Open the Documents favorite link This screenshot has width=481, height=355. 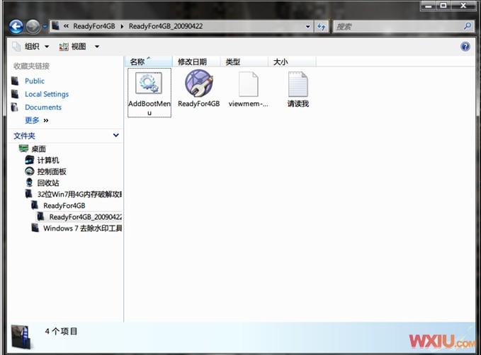[43, 107]
